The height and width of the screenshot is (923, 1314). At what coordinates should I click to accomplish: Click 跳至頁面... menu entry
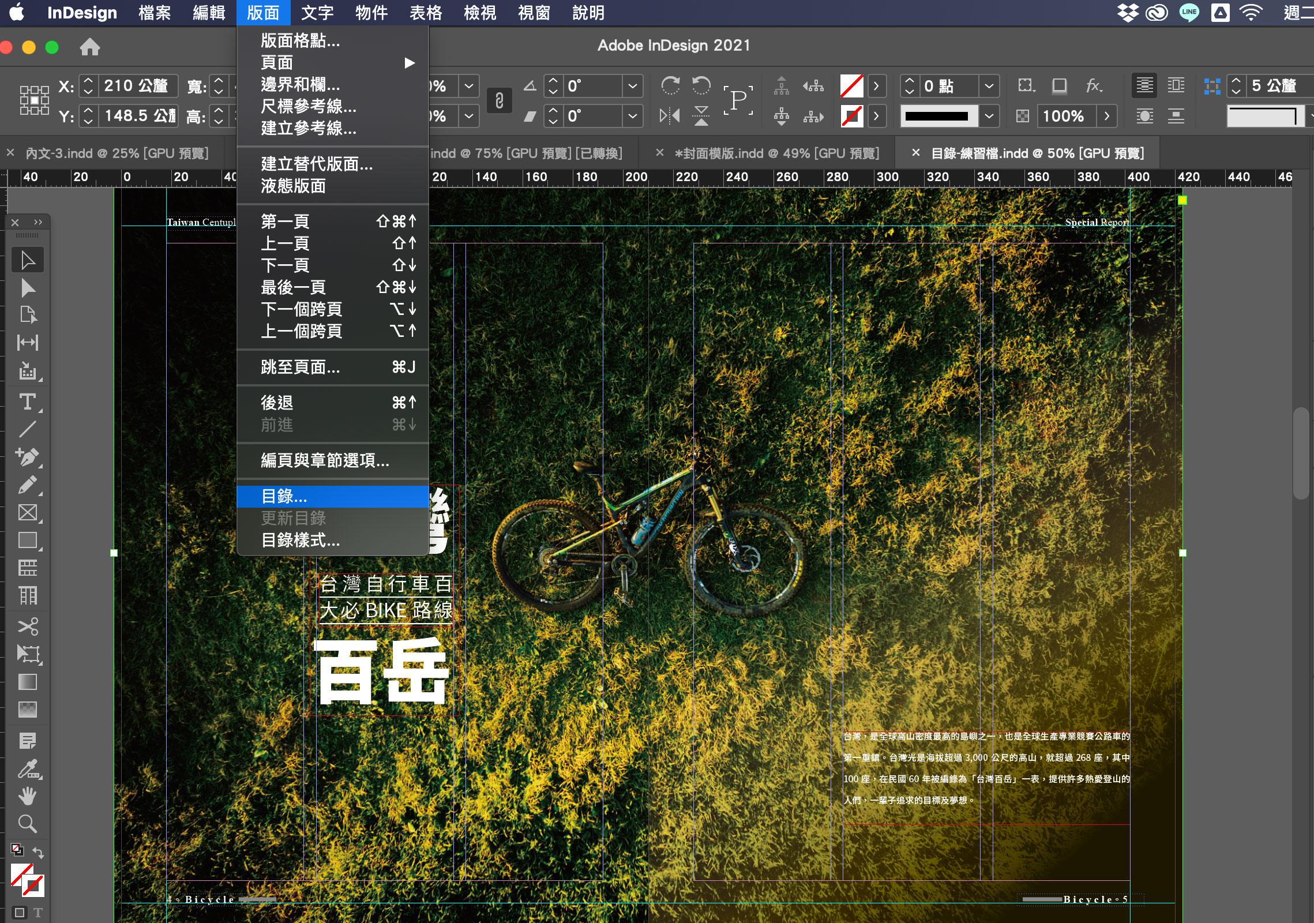tap(301, 367)
